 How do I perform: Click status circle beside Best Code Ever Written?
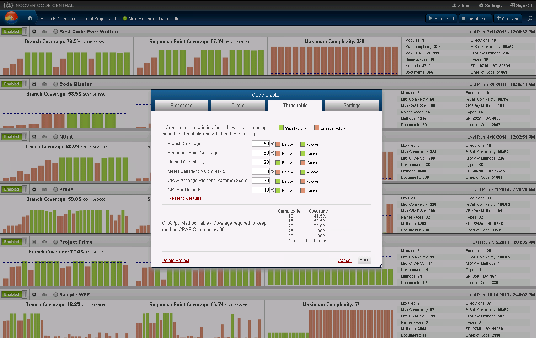tap(55, 32)
